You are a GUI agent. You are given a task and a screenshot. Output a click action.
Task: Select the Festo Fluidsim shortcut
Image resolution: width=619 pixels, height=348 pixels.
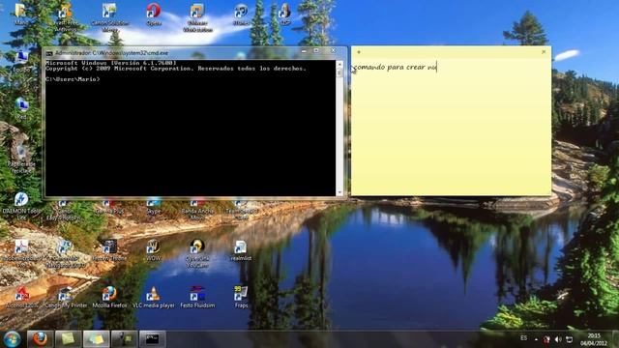tap(197, 298)
